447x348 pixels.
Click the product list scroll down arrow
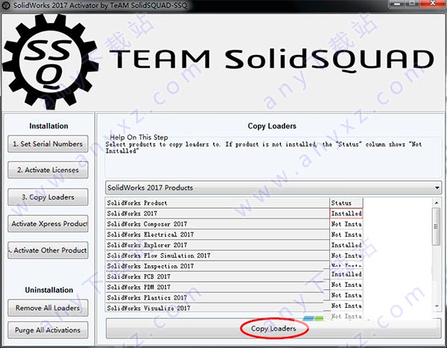pyautogui.click(x=436, y=306)
